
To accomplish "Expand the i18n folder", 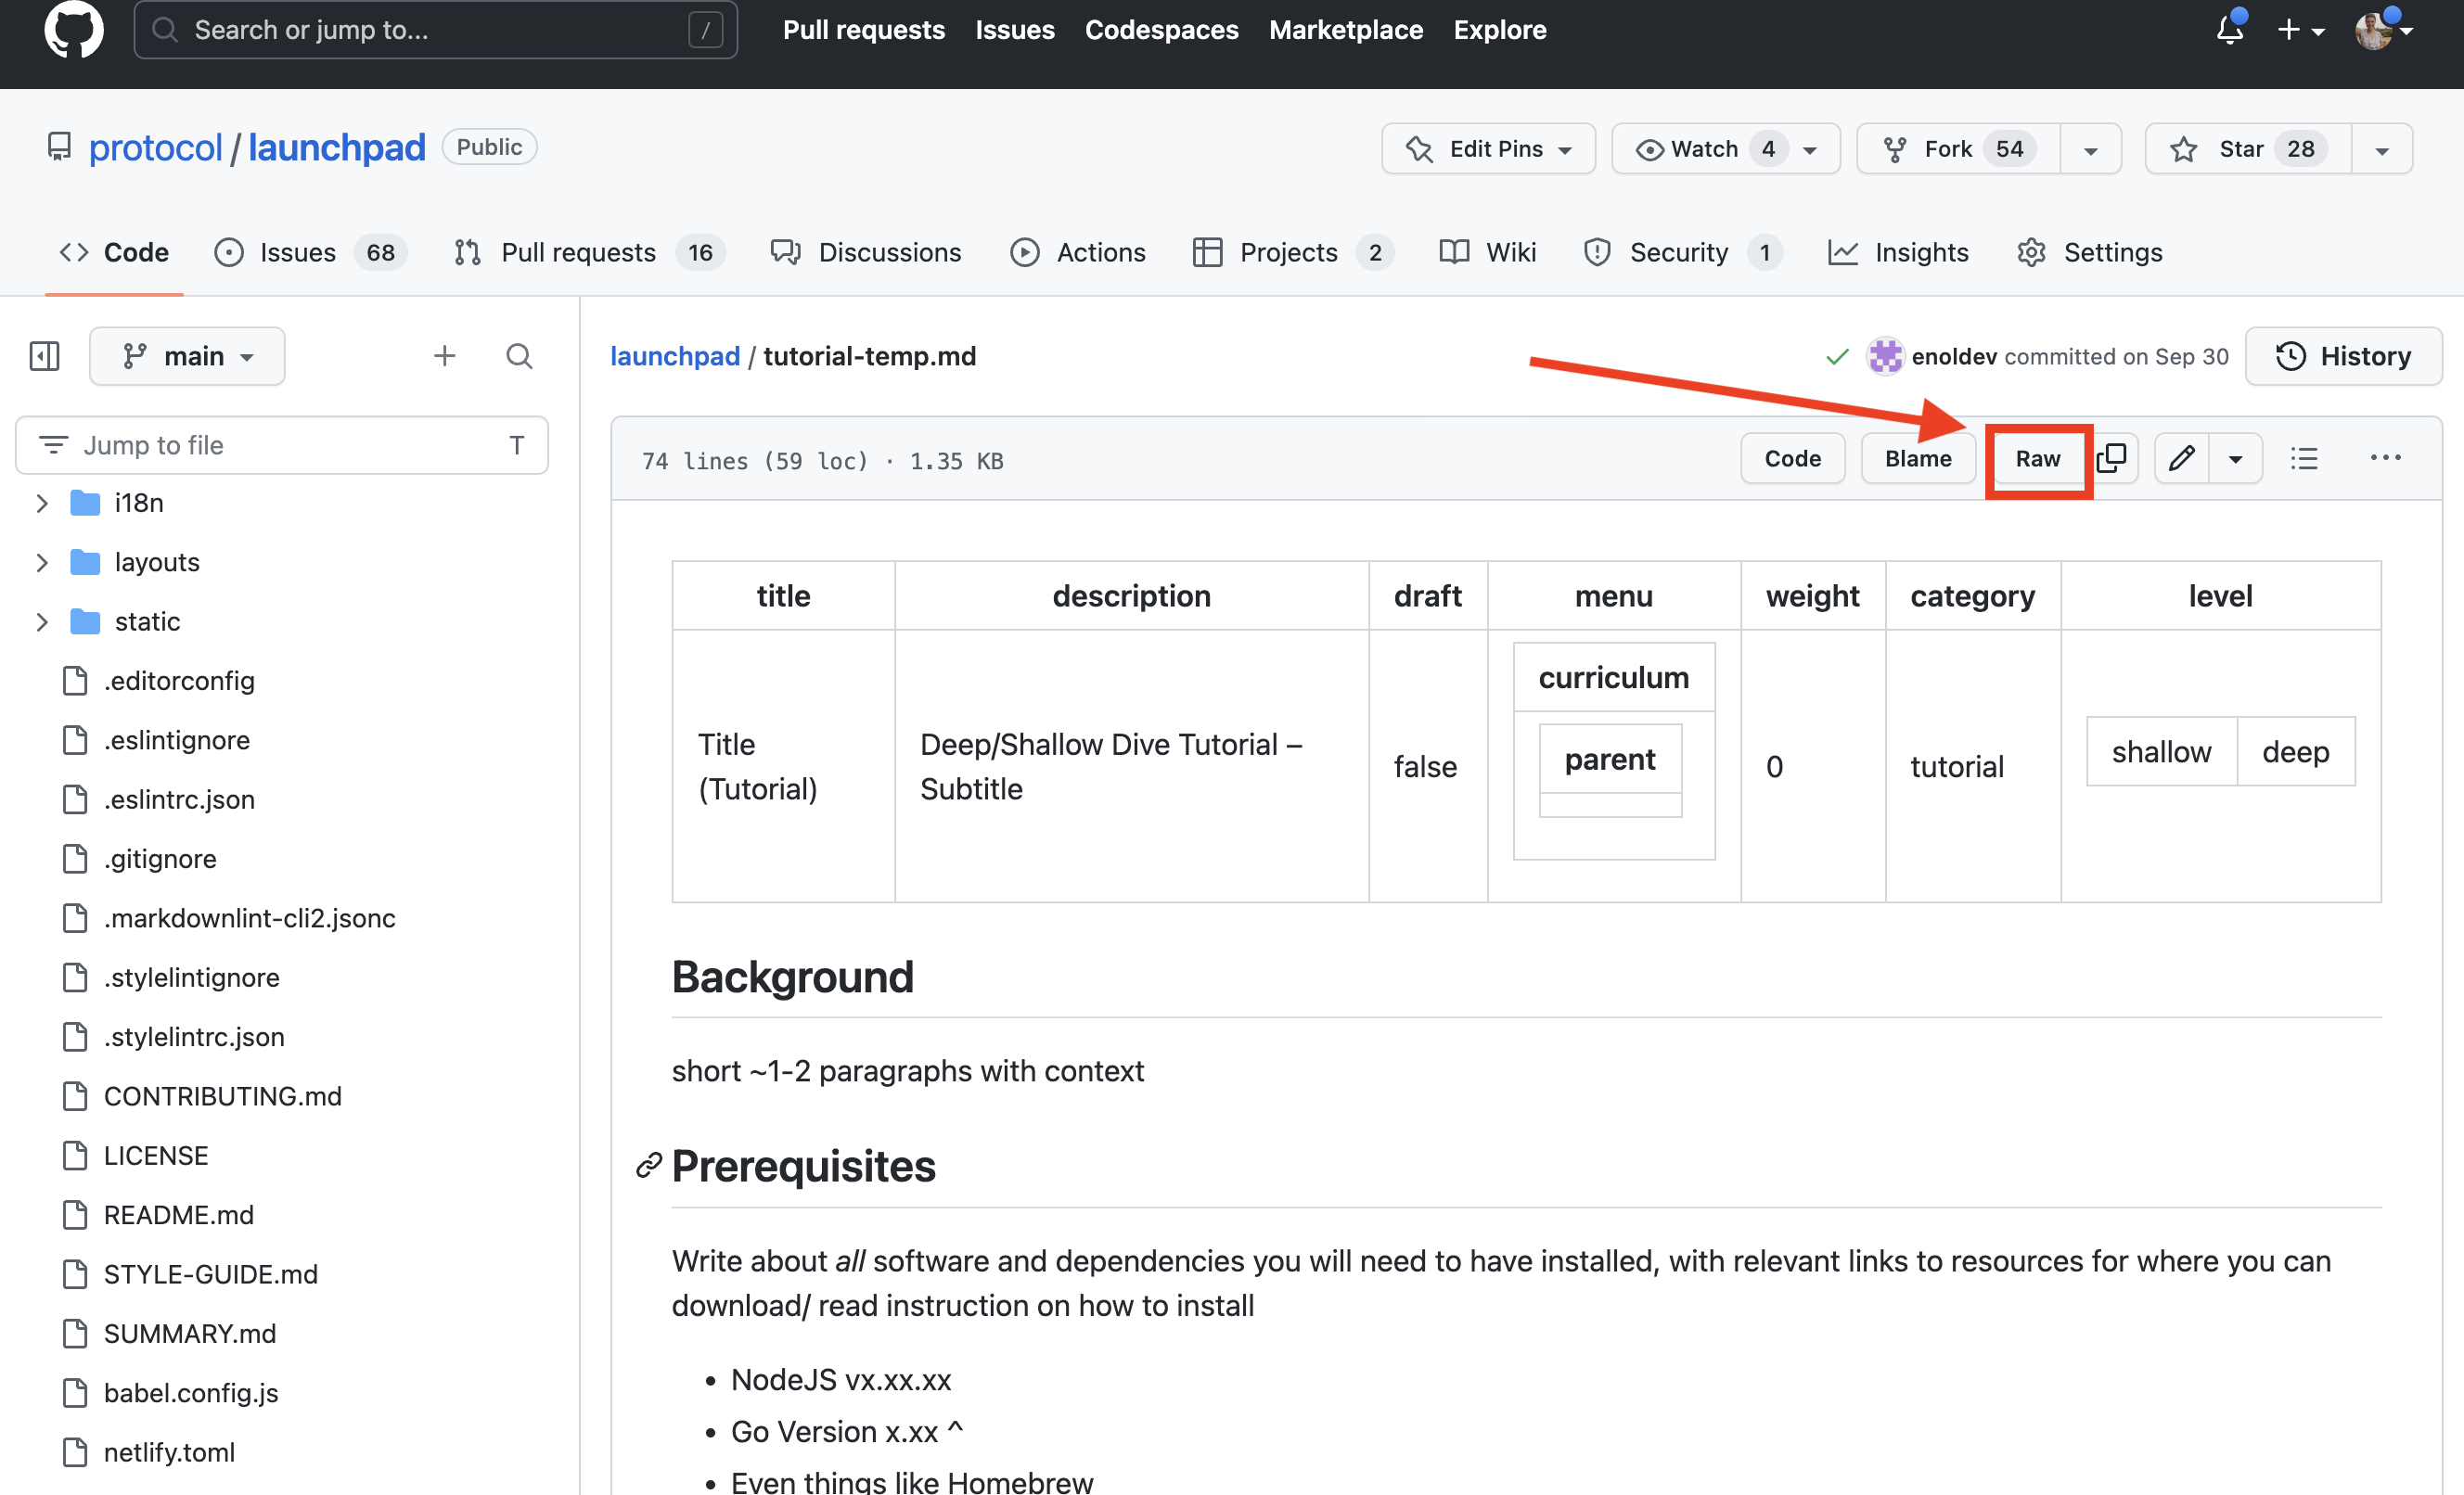I will pyautogui.click(x=42, y=503).
